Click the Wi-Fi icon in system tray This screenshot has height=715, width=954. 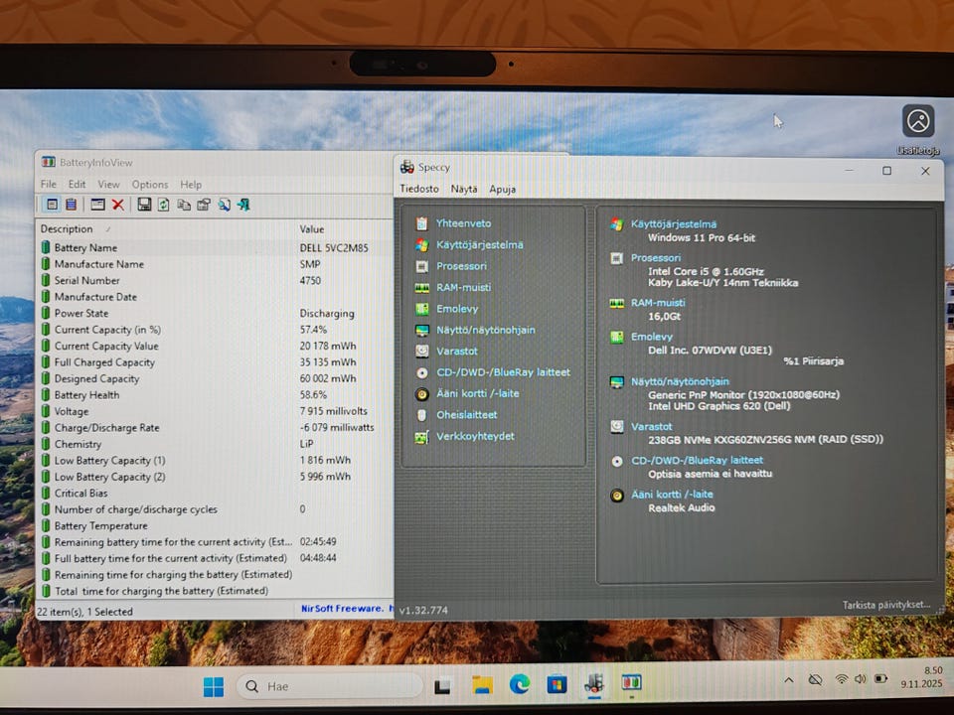pyautogui.click(x=842, y=679)
